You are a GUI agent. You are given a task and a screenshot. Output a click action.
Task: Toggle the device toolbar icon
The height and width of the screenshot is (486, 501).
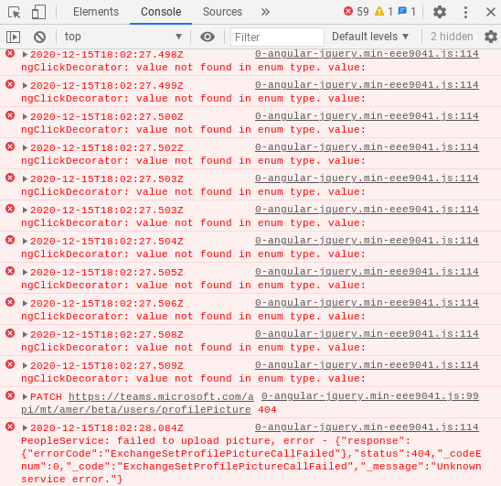point(39,12)
